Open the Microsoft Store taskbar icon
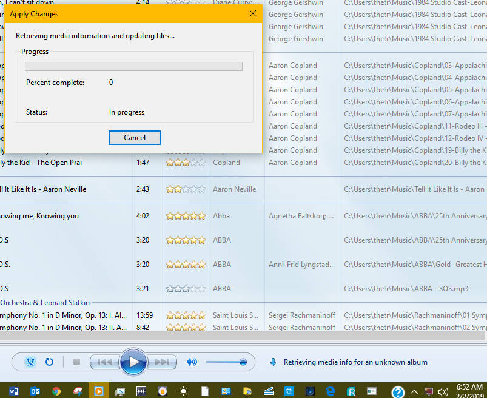The width and height of the screenshot is (487, 398). pyautogui.click(x=289, y=391)
